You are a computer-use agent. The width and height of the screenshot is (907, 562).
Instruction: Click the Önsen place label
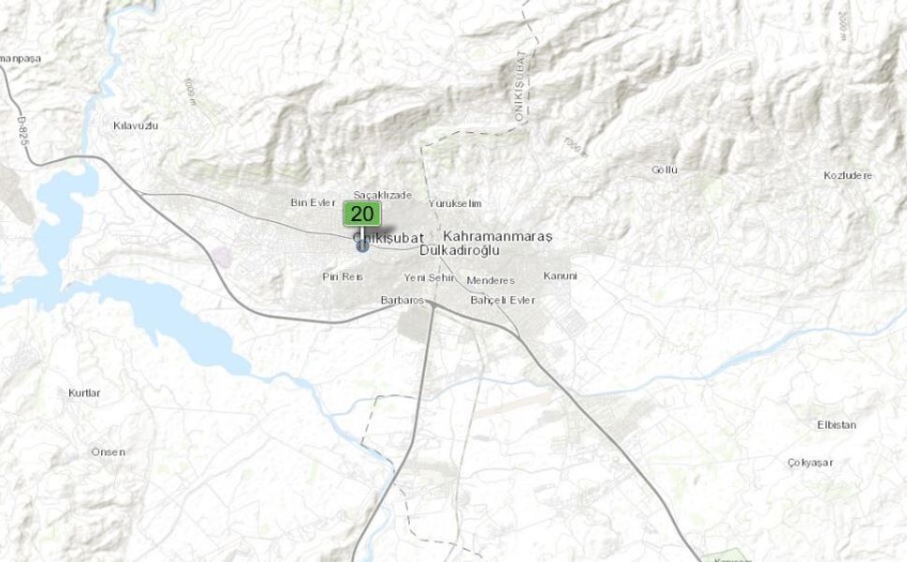click(109, 452)
